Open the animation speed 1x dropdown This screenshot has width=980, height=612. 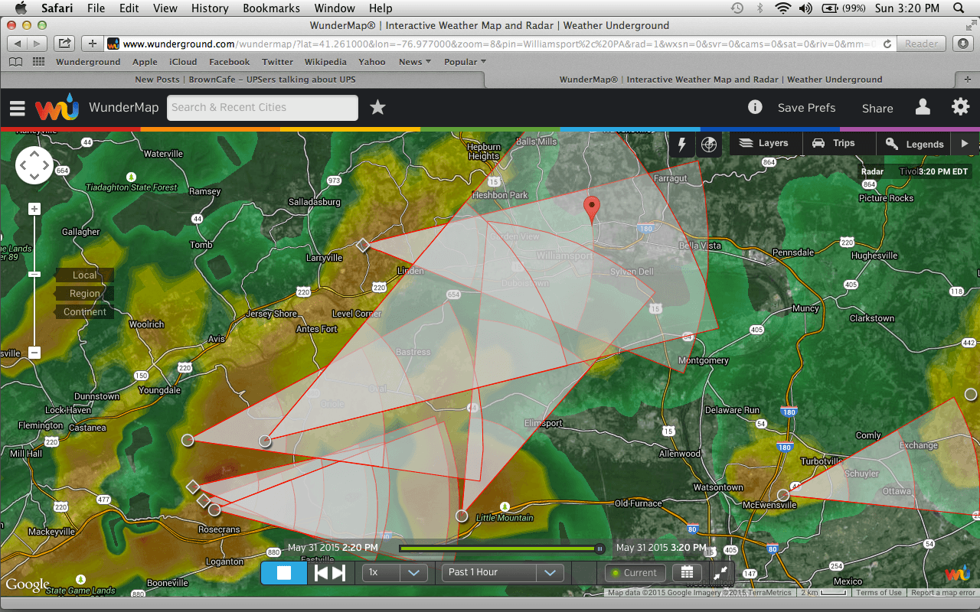[394, 572]
